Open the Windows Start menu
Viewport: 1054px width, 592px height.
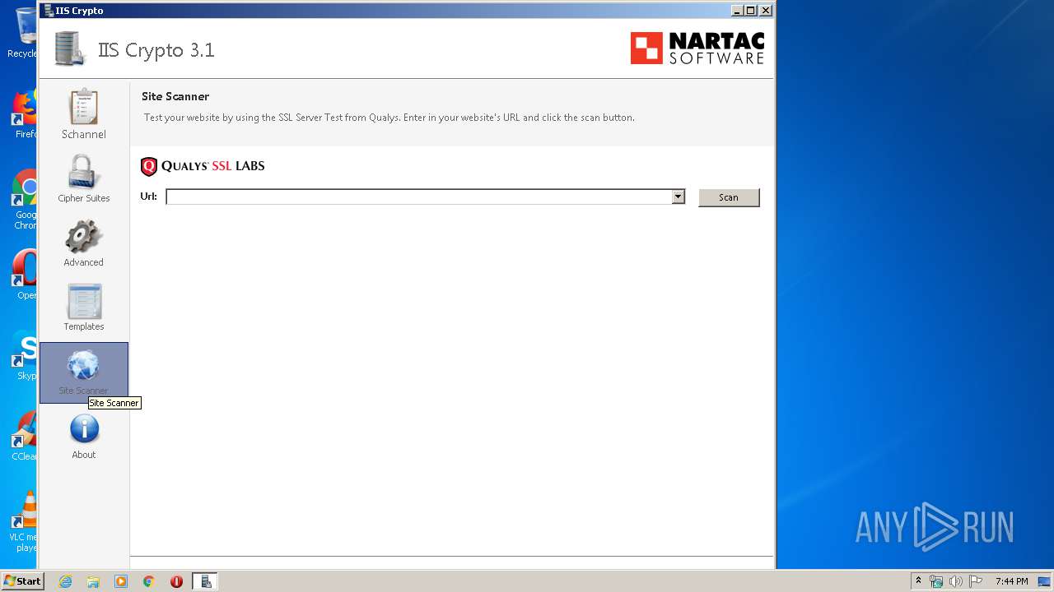tap(22, 581)
